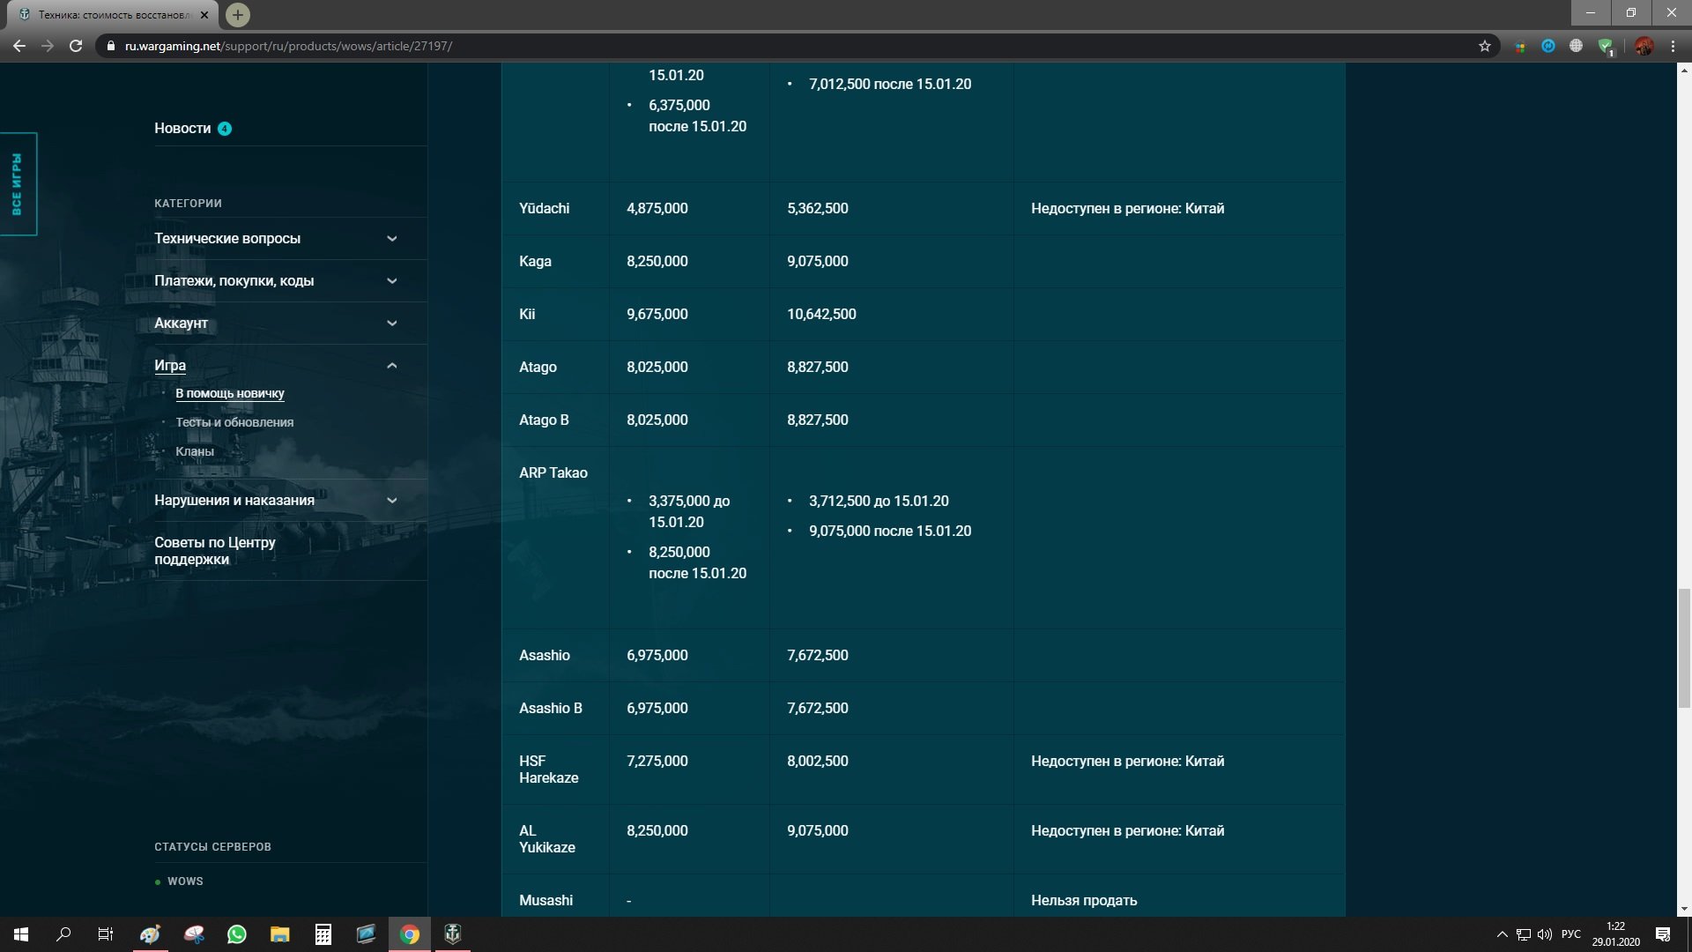Screen dimensions: 1692x952
Task: Show hidden tray icons arrow
Action: (1503, 934)
